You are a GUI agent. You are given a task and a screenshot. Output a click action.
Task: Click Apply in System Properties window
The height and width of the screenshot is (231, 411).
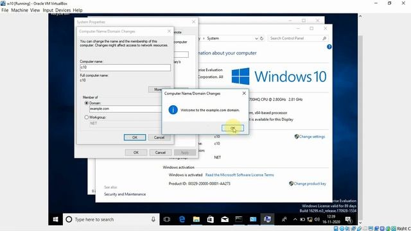pyautogui.click(x=185, y=153)
